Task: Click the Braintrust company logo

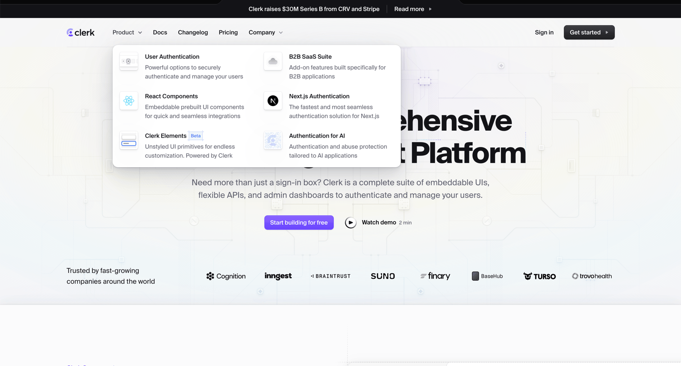Action: 331,276
